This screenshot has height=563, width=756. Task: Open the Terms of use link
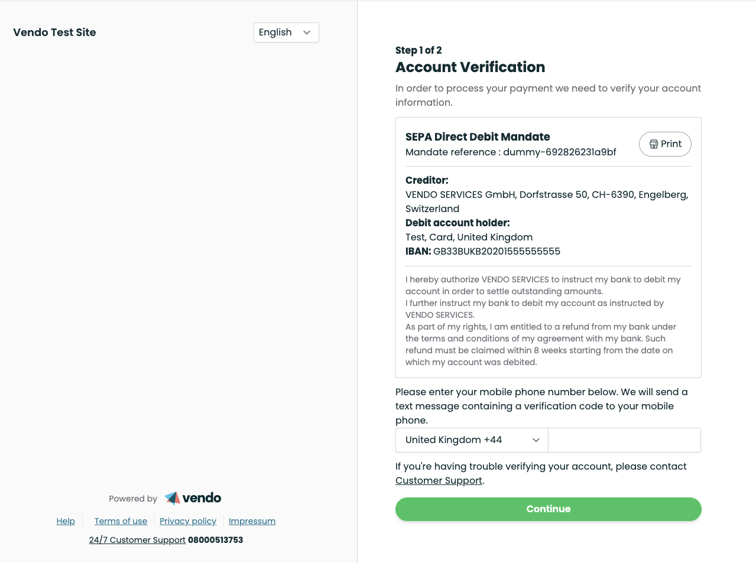(x=121, y=521)
